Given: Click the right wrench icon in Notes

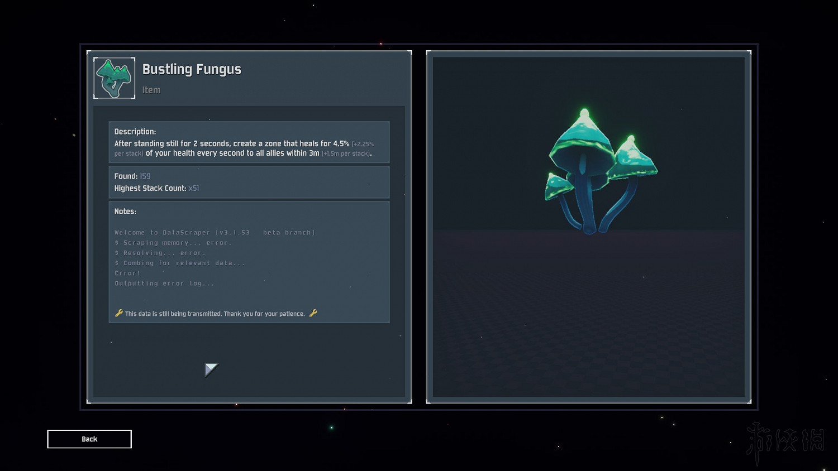Looking at the screenshot, I should [313, 313].
